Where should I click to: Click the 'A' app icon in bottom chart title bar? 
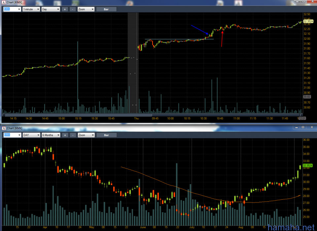[4, 128]
